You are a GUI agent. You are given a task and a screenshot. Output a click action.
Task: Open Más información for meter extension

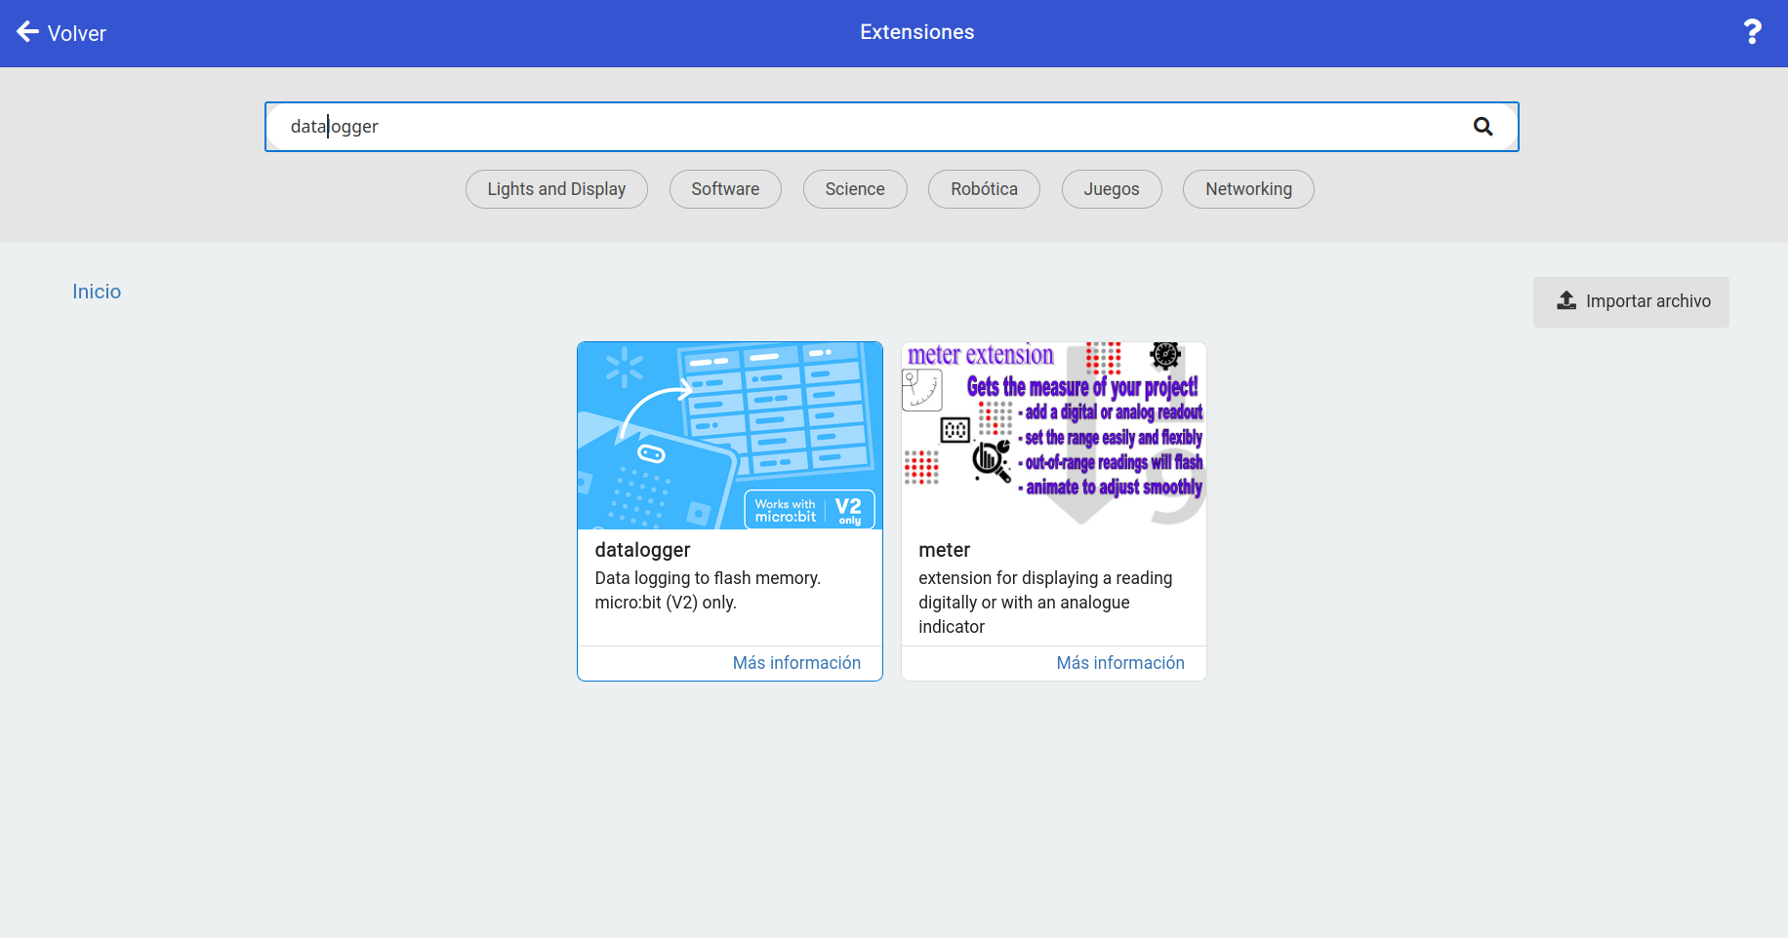pyautogui.click(x=1120, y=663)
